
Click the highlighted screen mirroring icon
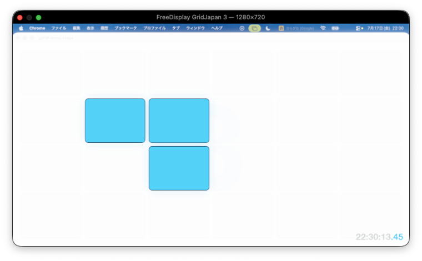click(254, 28)
